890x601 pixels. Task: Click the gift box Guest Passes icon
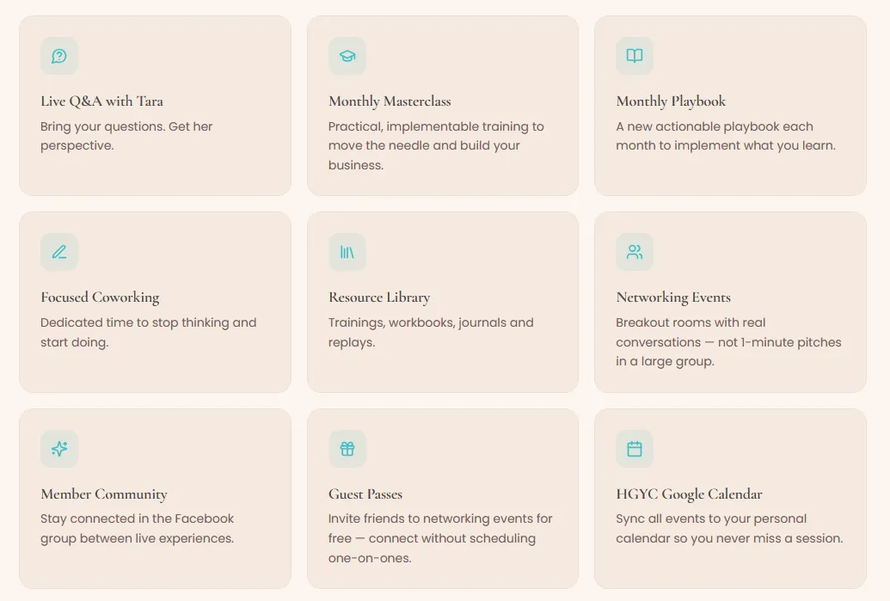tap(347, 449)
